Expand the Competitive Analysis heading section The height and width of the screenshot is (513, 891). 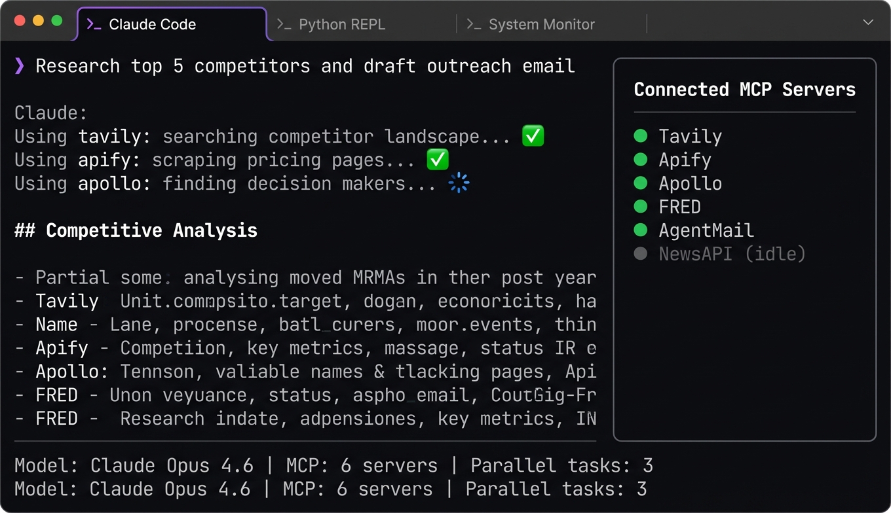tap(136, 230)
